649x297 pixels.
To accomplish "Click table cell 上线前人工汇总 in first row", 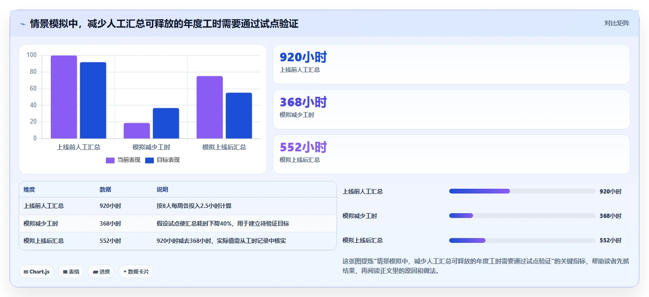I will click(44, 206).
